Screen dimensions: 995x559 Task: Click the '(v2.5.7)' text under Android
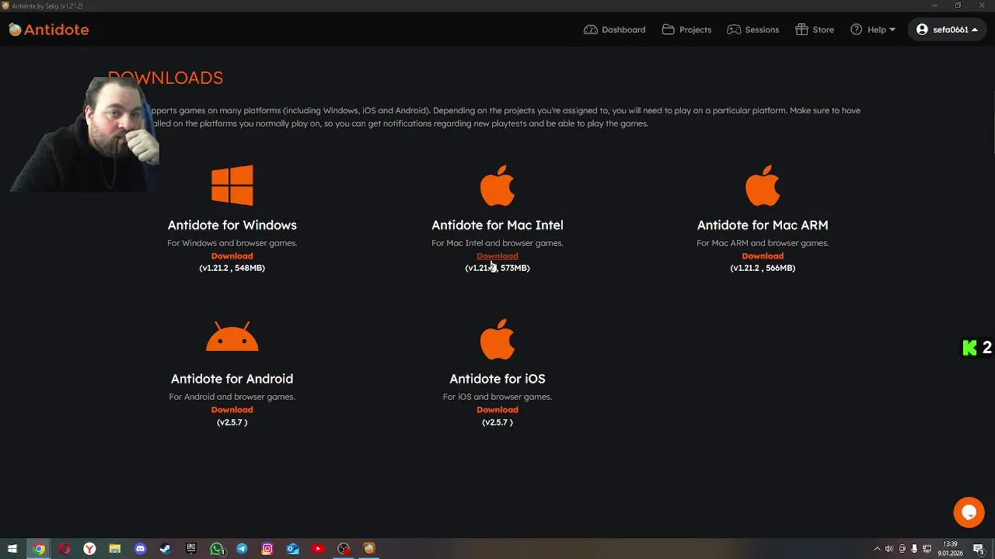(x=232, y=422)
